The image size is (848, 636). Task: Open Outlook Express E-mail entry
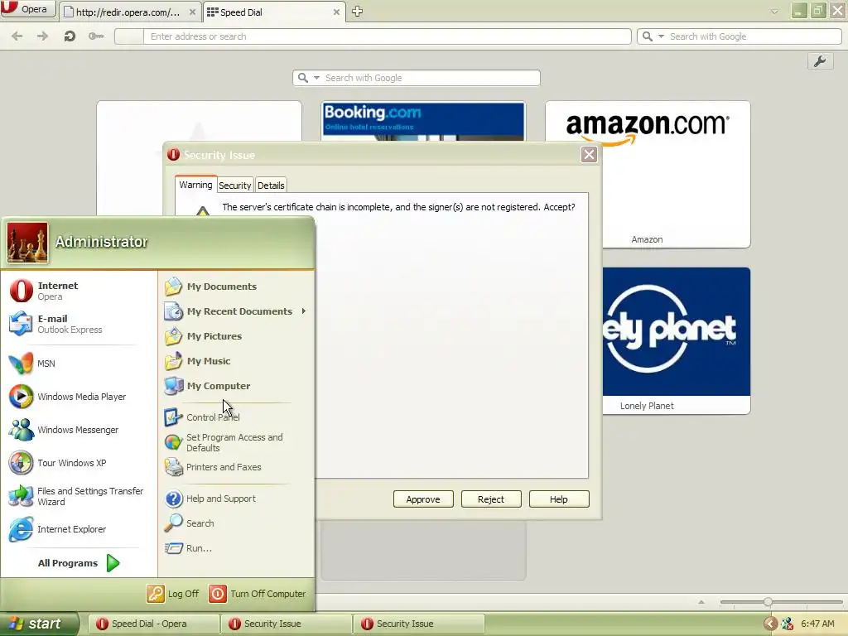click(79, 324)
